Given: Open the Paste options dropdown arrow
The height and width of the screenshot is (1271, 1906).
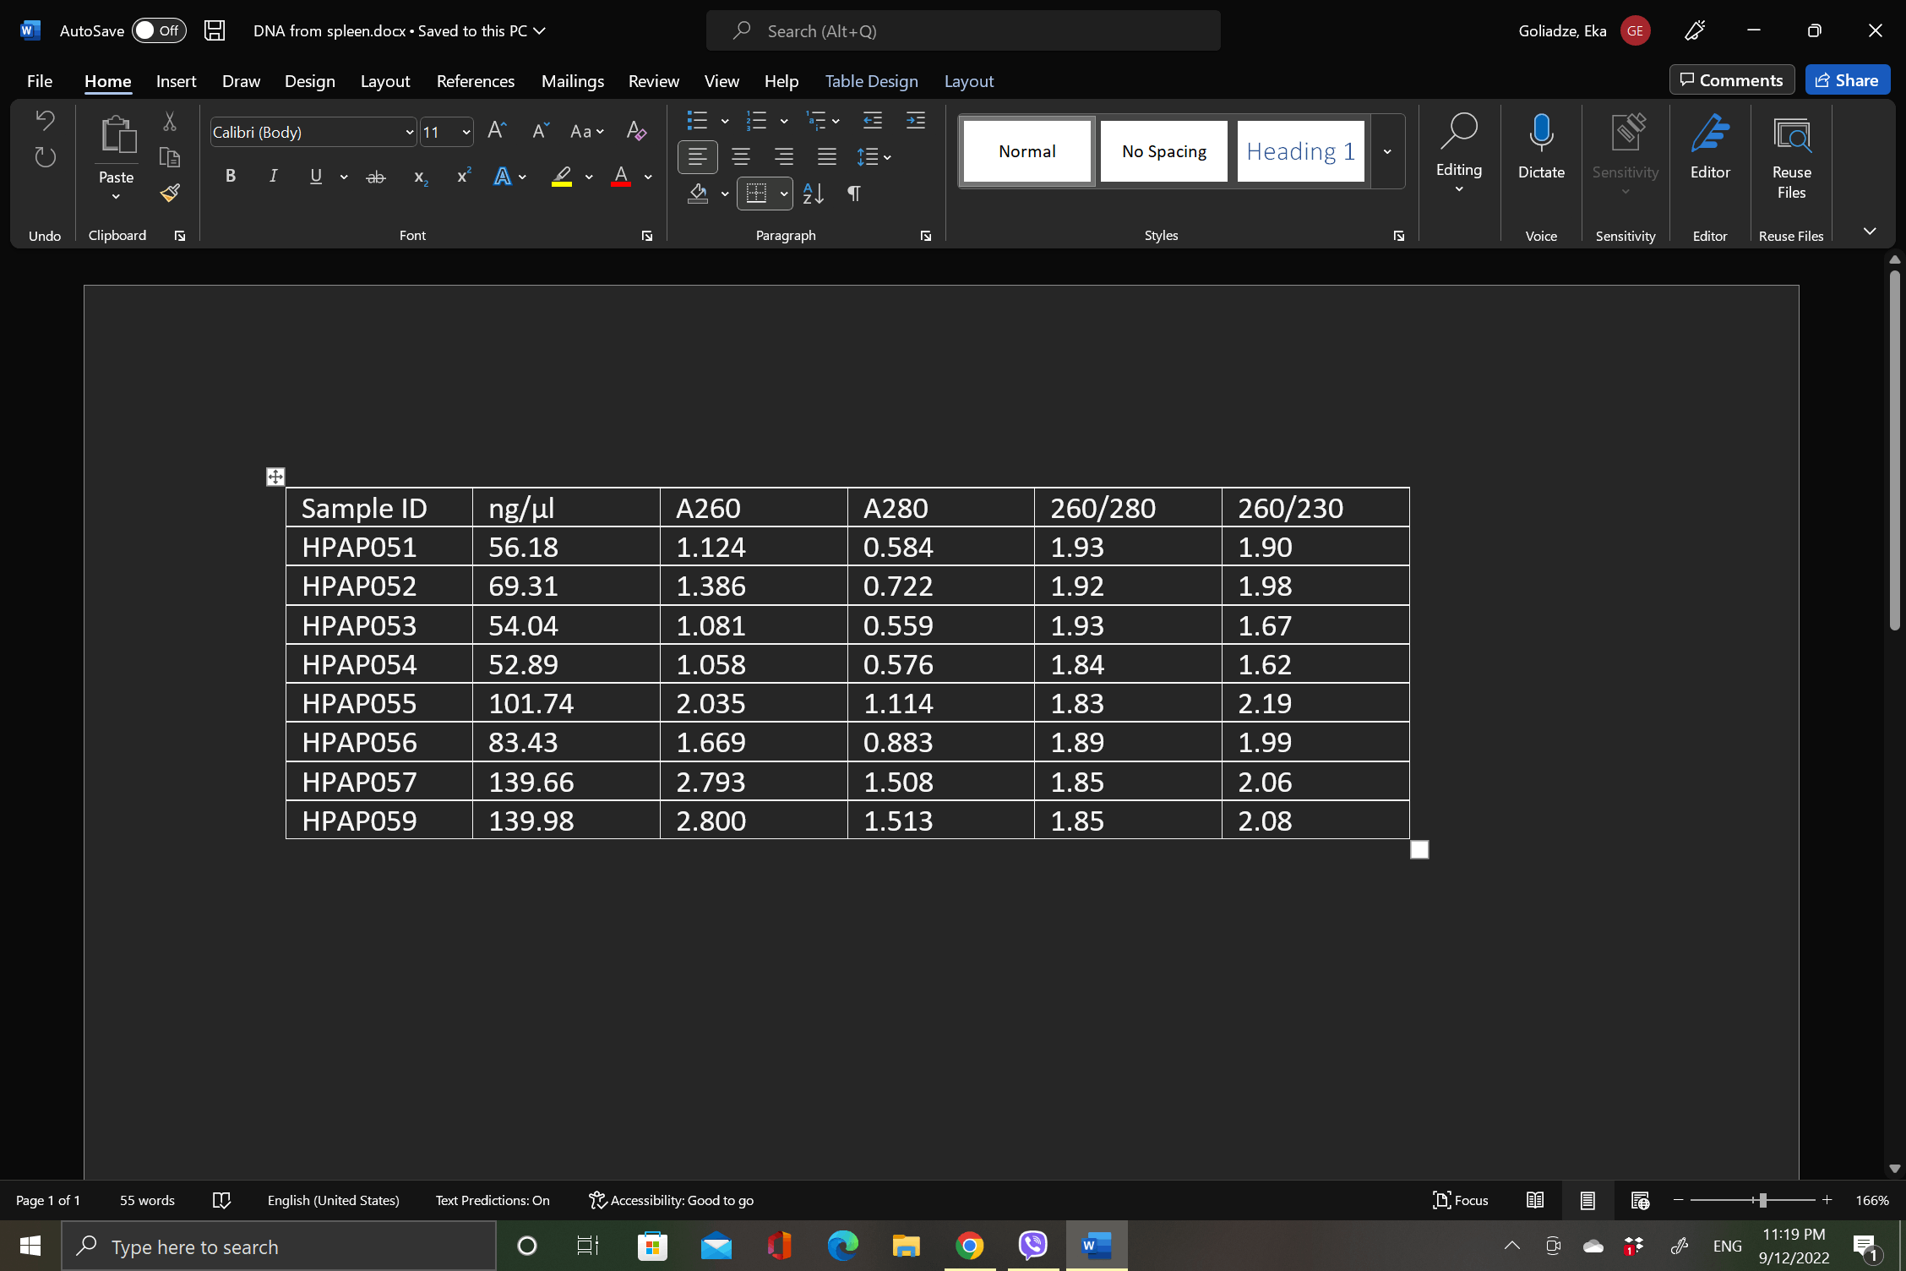Looking at the screenshot, I should tap(116, 197).
